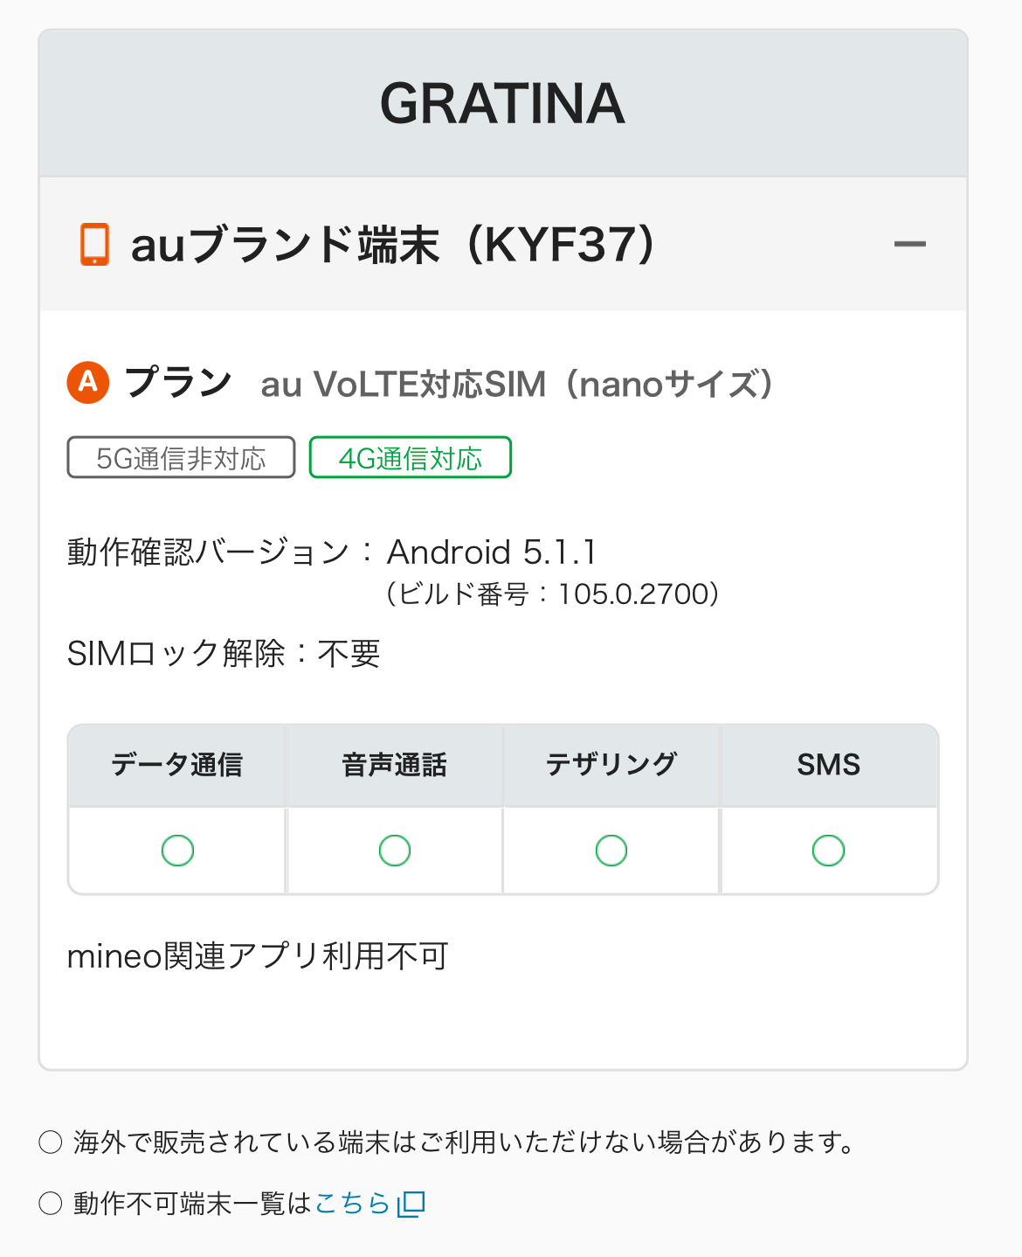
Task: Click the 4G通信対応 green tag
Action: tap(410, 458)
